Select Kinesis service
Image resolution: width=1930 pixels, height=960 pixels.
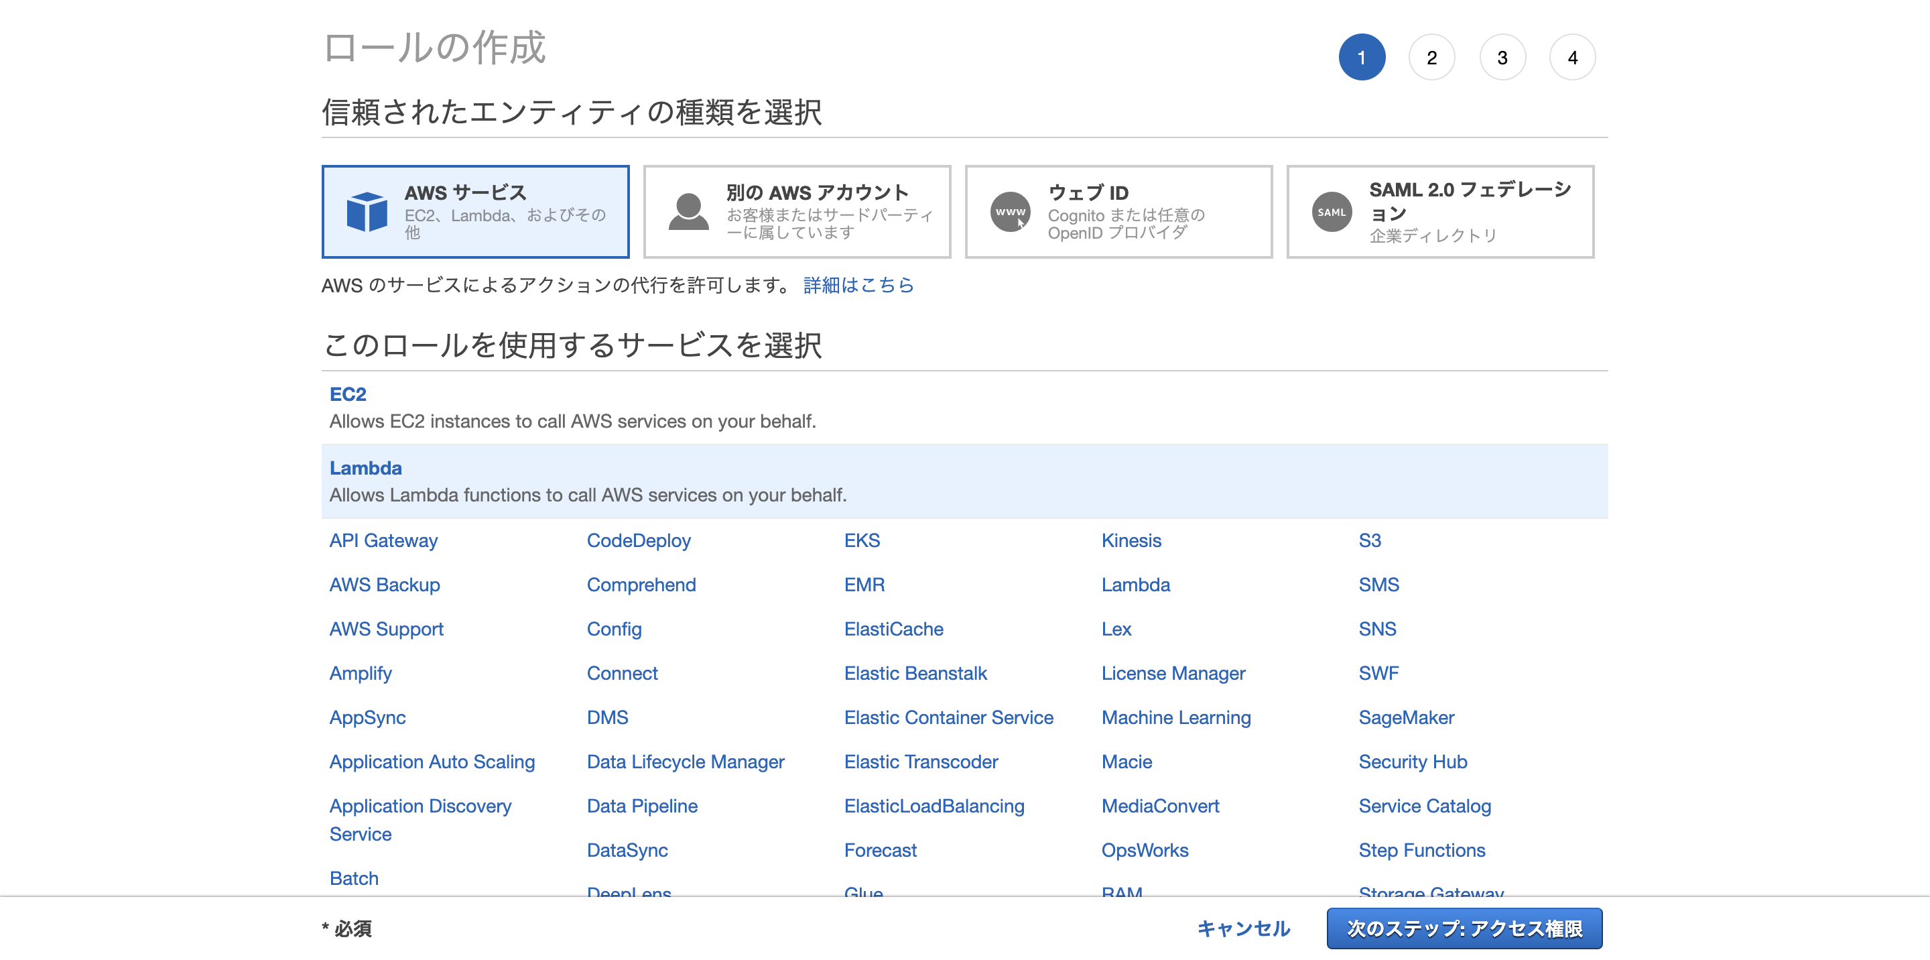click(1131, 541)
